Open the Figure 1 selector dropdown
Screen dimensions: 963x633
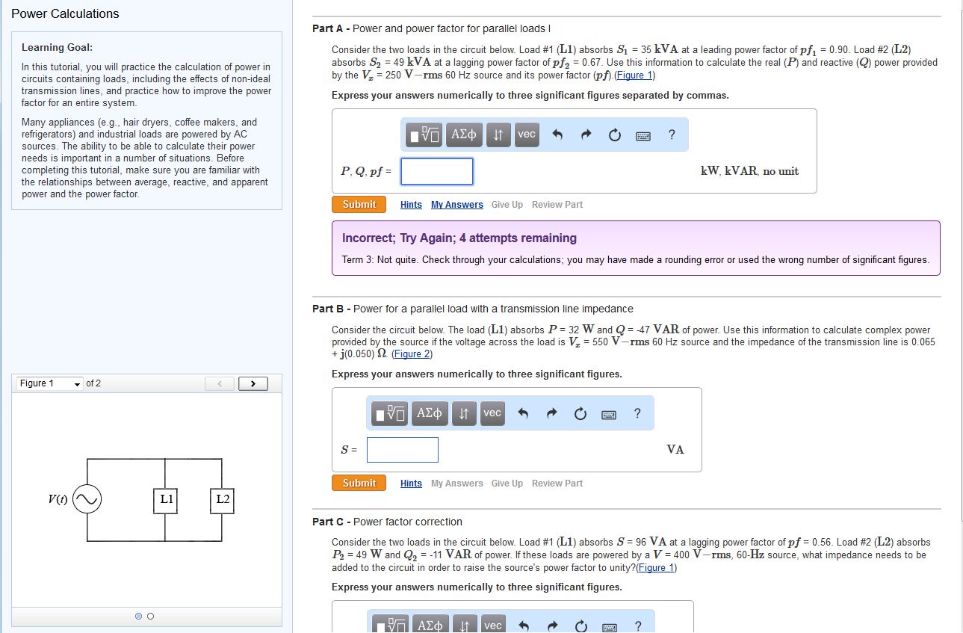click(x=50, y=383)
